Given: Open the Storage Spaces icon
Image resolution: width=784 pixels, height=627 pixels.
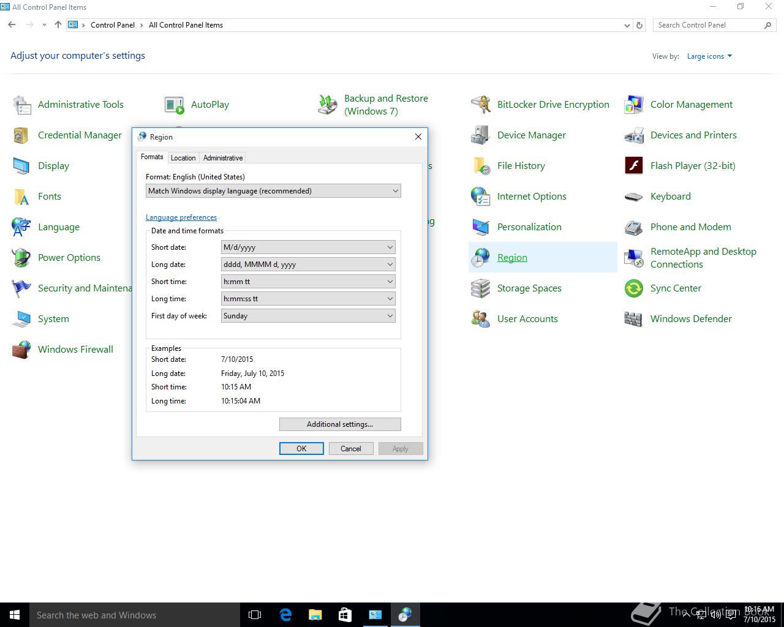Looking at the screenshot, I should click(481, 288).
